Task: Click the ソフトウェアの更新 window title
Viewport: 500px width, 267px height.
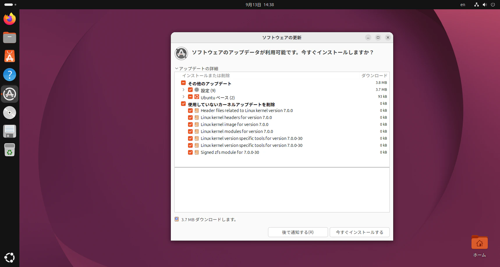Action: pos(282,37)
